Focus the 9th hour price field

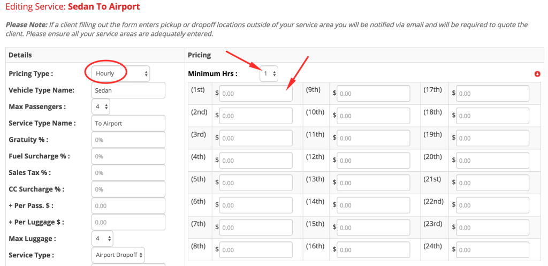pyautogui.click(x=373, y=94)
